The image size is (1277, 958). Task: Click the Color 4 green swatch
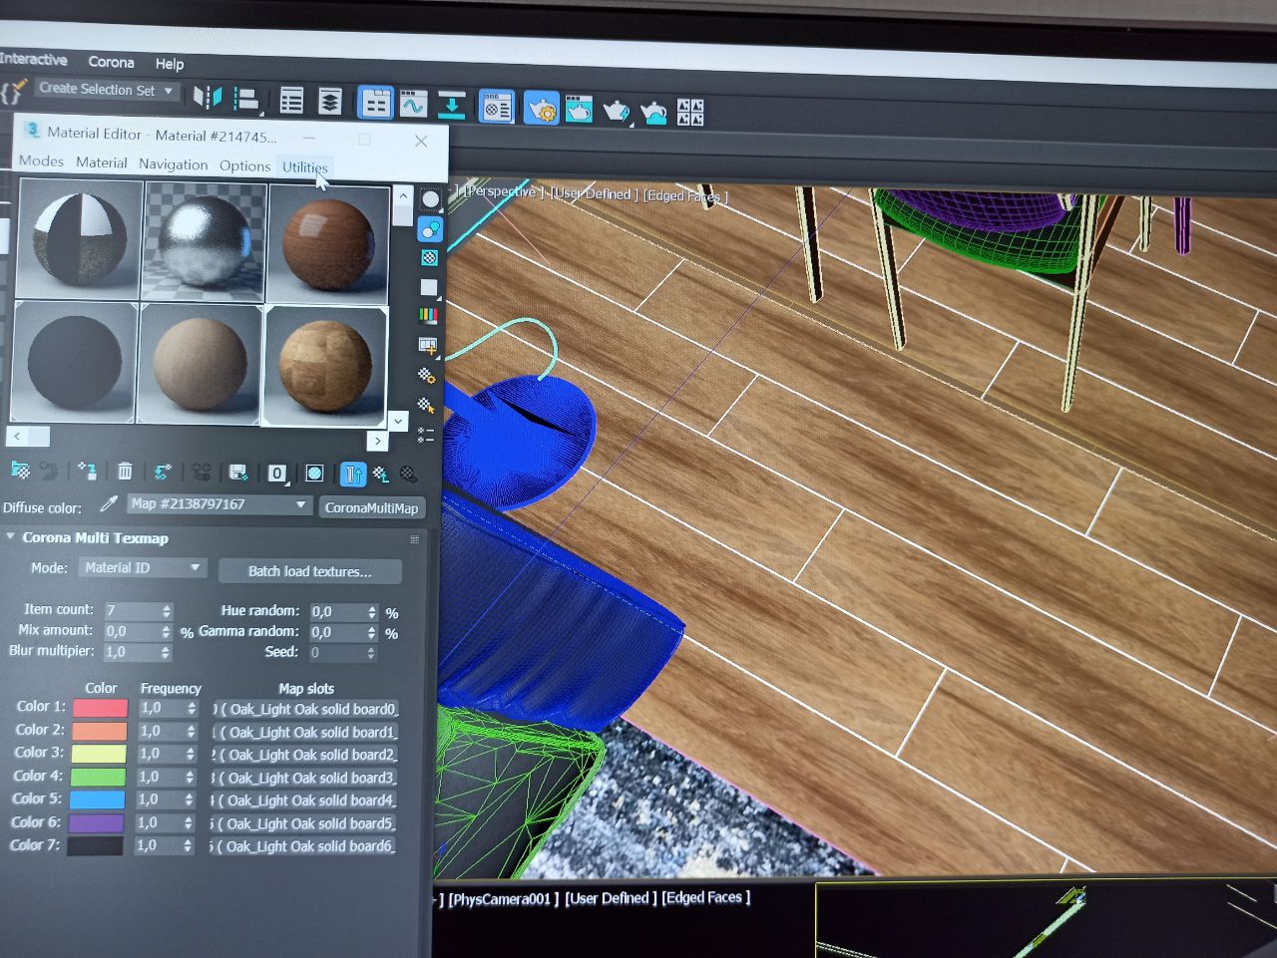98,777
